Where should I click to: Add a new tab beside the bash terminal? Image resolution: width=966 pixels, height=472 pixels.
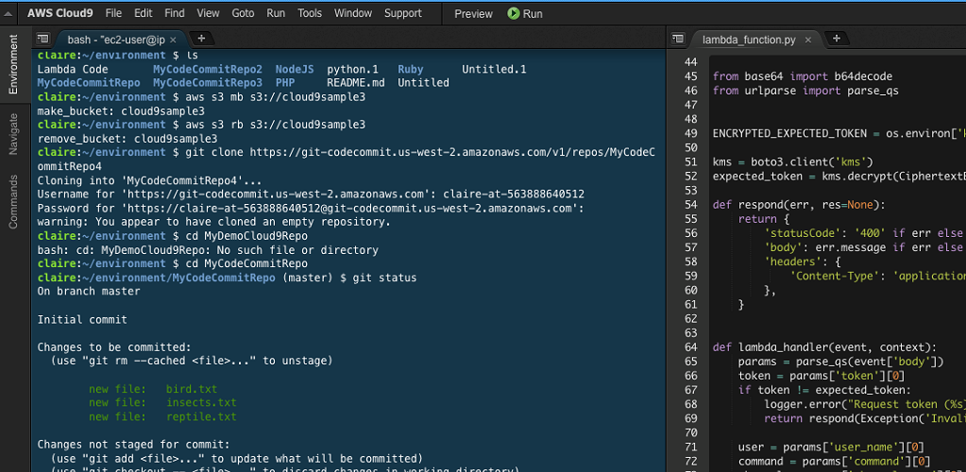pyautogui.click(x=201, y=39)
